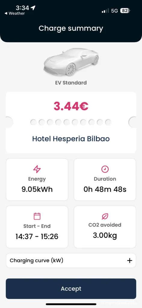Open the Charging curve (kW) row
The image size is (142, 308).
71,260
